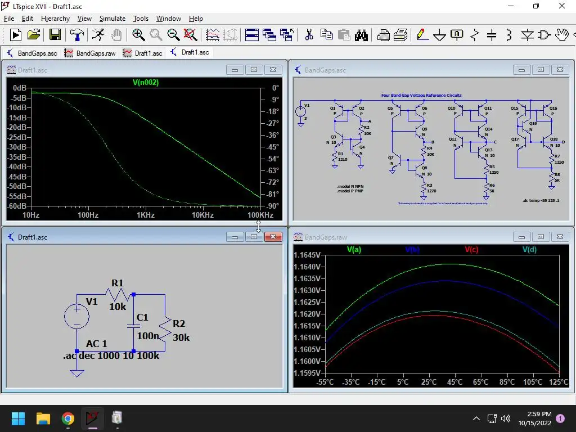Click the V(n002) trace label
The width and height of the screenshot is (576, 432).
point(146,83)
